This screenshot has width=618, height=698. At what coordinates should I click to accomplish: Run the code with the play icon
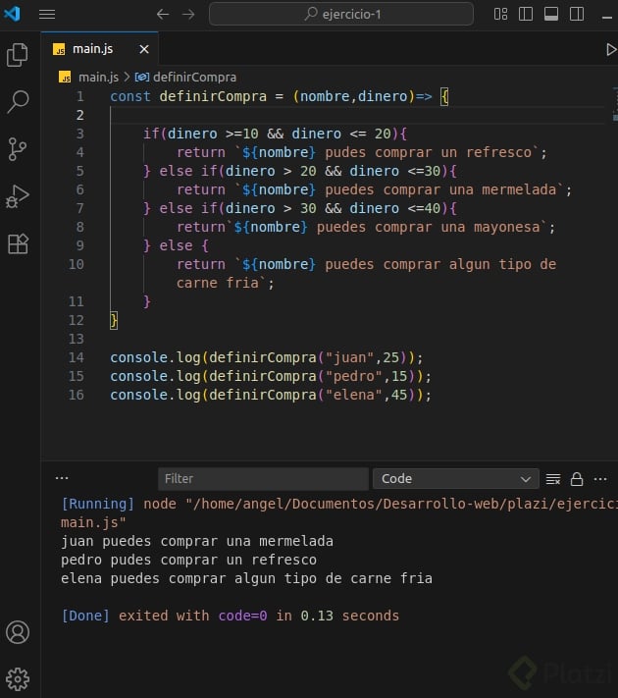610,49
